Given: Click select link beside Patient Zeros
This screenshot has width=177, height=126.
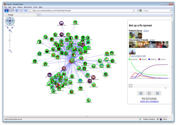Looking at the screenshot, I should [146, 31].
